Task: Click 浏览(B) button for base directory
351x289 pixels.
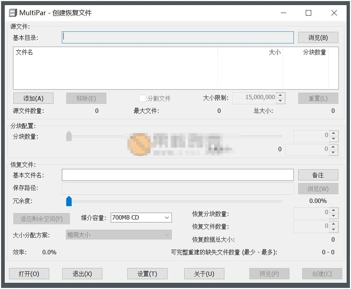Action: tap(318, 38)
